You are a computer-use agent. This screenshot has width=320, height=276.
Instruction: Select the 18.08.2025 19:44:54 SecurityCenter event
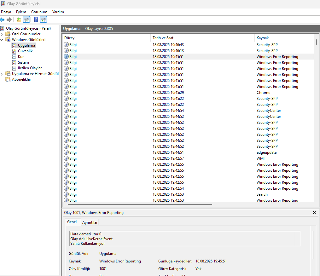[188, 111]
